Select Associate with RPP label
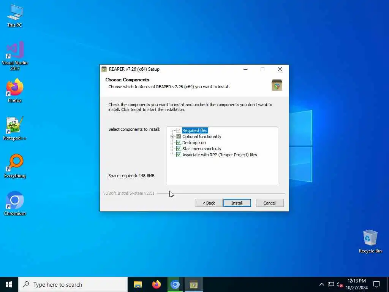 pyautogui.click(x=220, y=155)
